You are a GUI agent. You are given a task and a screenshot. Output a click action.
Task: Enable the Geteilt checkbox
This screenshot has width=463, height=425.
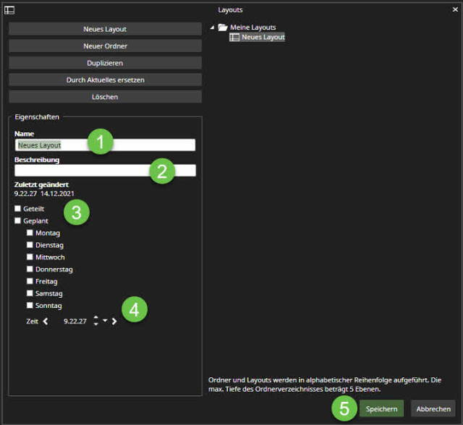[18, 208]
